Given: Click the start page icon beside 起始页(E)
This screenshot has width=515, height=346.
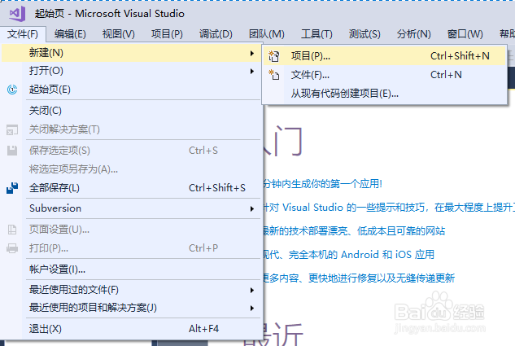Looking at the screenshot, I should (12, 90).
